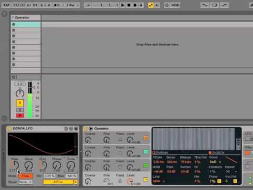Click the first highlighted clip slot
This screenshot has width=253, height=190.
pyautogui.click(x=26, y=24)
